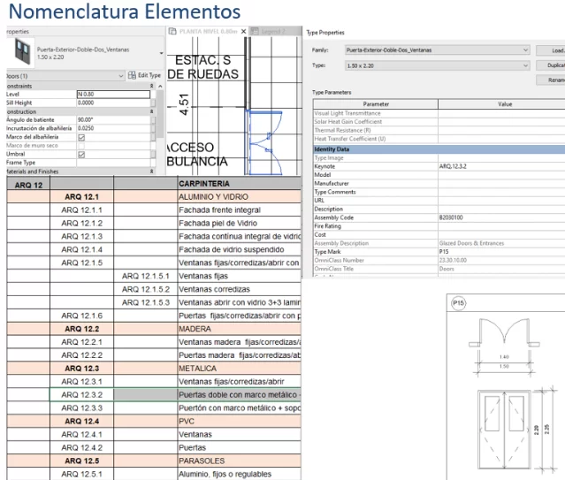The width and height of the screenshot is (565, 480).
Task: Collapse the Constraints section
Action: 151,85
